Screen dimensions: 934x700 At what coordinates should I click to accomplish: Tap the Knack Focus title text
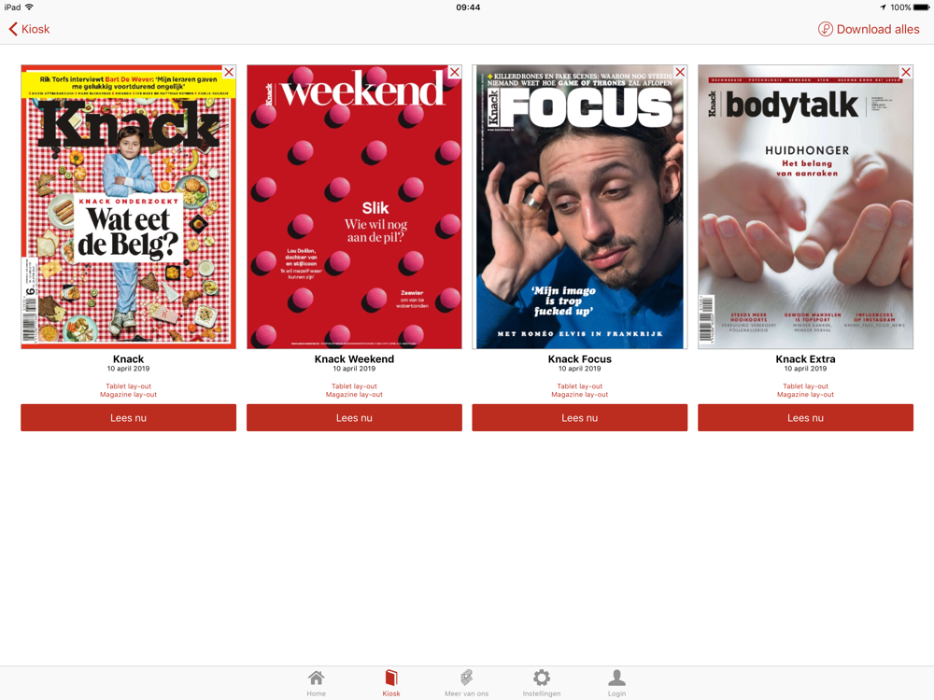coord(580,359)
